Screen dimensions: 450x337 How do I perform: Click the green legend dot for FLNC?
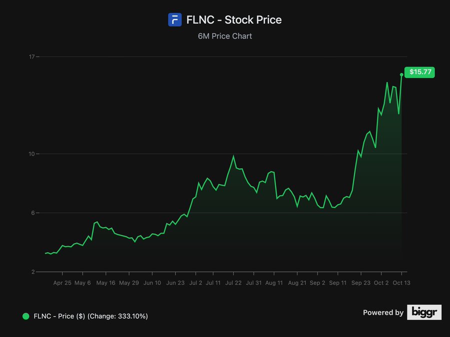pyautogui.click(x=26, y=316)
